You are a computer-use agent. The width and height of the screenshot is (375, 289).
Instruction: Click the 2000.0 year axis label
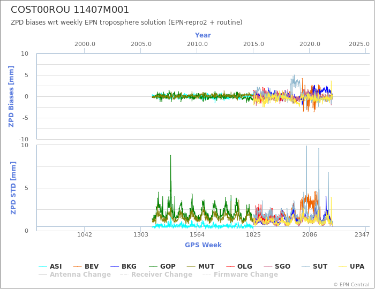pos(85,44)
